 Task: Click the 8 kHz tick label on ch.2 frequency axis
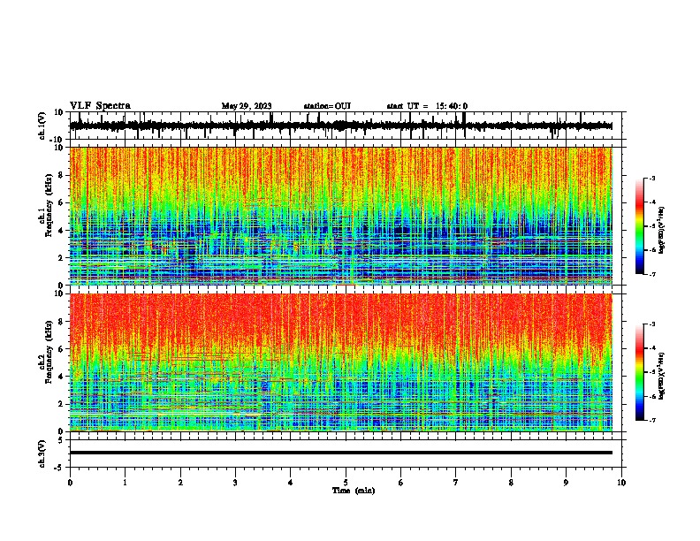[61, 322]
